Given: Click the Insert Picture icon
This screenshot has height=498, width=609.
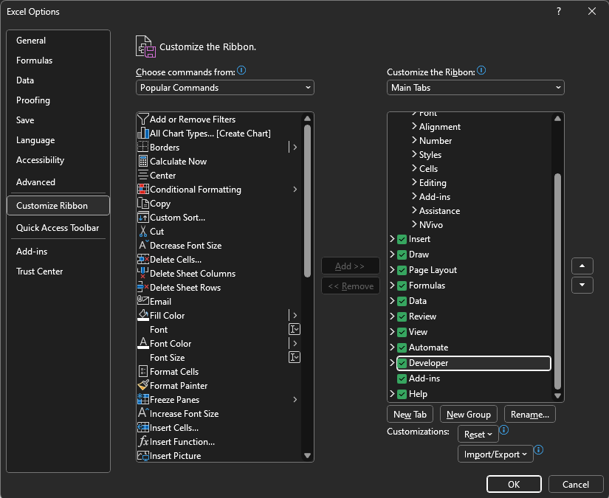Looking at the screenshot, I should 143,456.
